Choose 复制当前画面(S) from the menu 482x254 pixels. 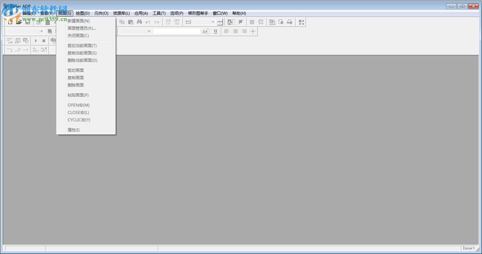(86, 53)
